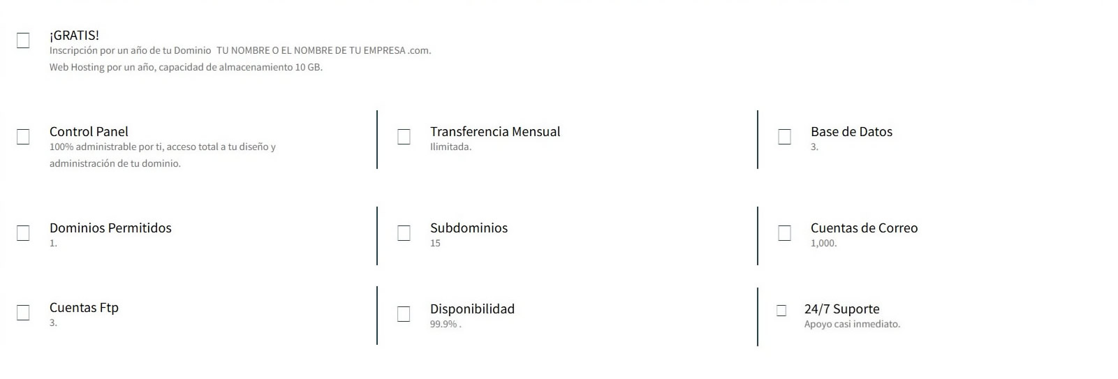Click the Control Panel heading text

click(89, 132)
